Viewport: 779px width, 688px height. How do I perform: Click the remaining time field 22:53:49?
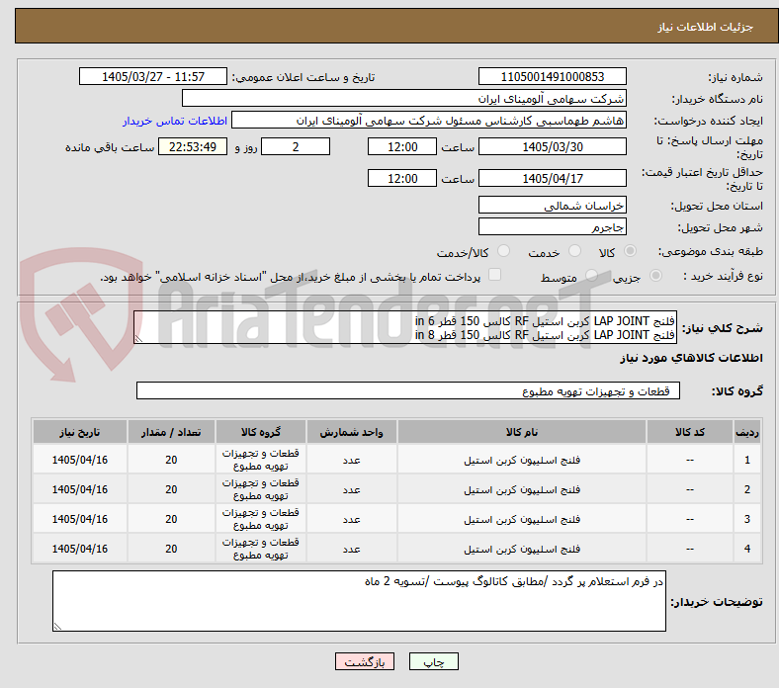click(193, 146)
